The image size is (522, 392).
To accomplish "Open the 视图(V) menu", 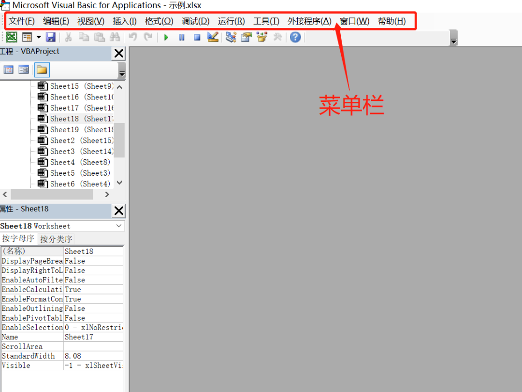I will pyautogui.click(x=91, y=21).
